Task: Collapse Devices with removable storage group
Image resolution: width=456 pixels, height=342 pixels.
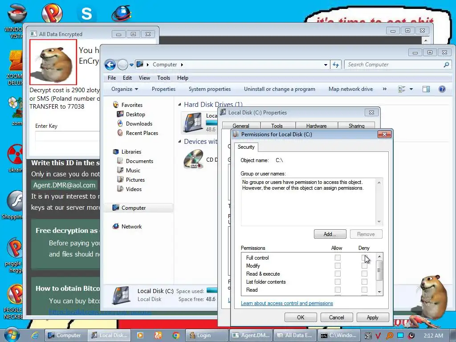Action: [179, 141]
